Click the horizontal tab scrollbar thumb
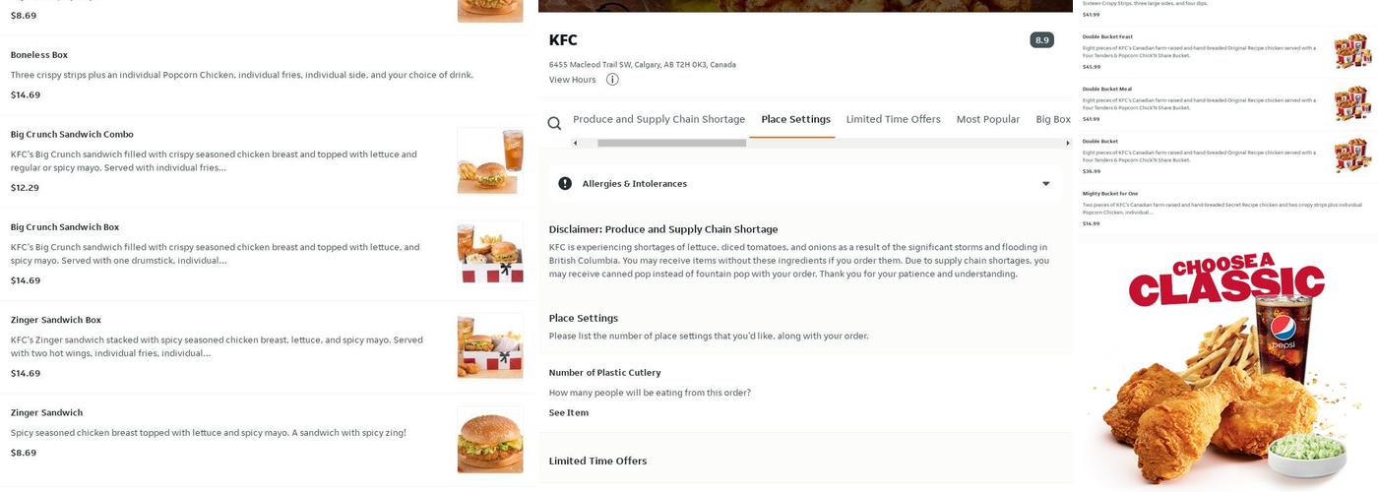Screen dimensions: 1378x492 point(671,143)
